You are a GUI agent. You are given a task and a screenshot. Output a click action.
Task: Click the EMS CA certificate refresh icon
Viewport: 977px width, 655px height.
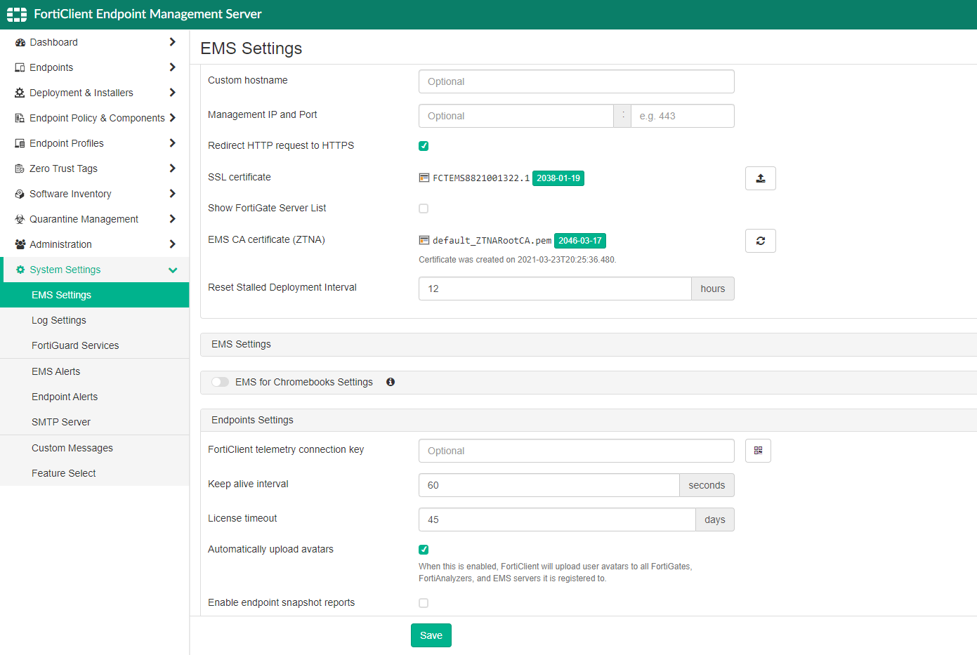coord(760,240)
